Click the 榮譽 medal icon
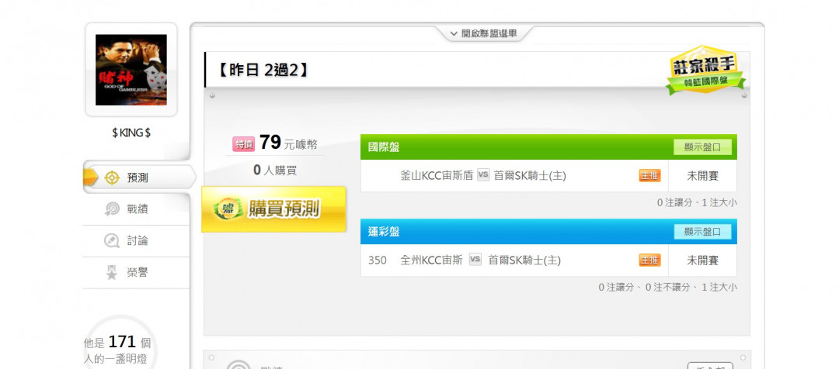 [112, 272]
